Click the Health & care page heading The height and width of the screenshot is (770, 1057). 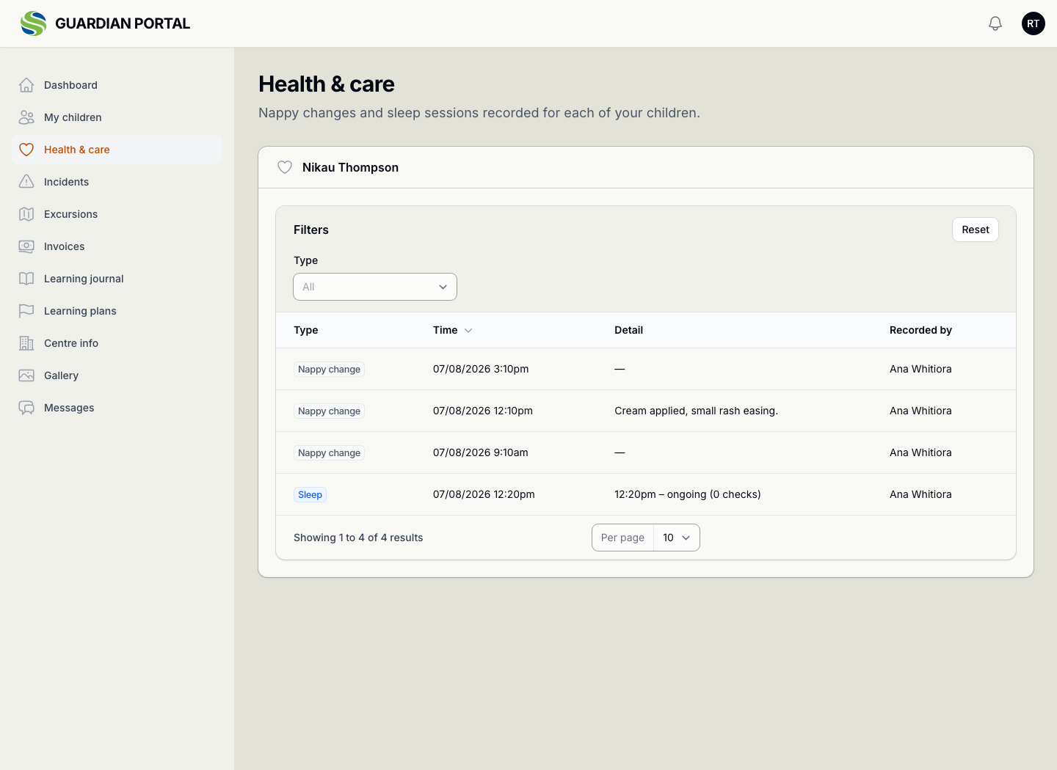(x=327, y=84)
